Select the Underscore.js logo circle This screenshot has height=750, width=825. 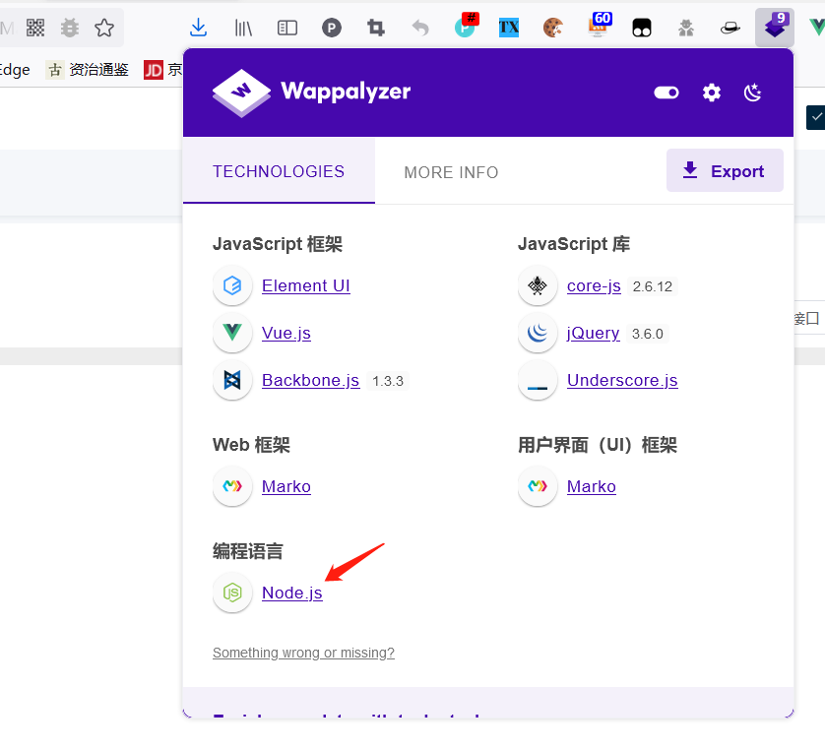538,380
